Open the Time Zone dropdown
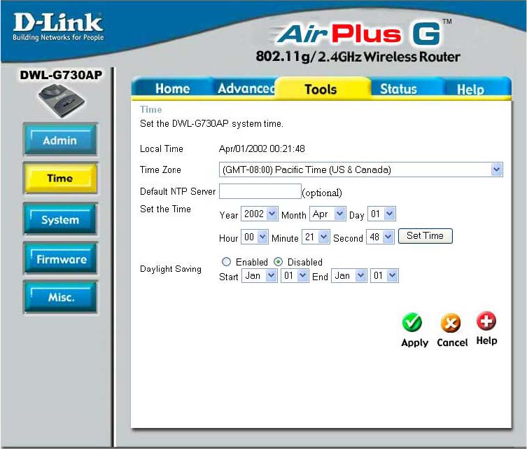The width and height of the screenshot is (527, 449). tap(360, 170)
